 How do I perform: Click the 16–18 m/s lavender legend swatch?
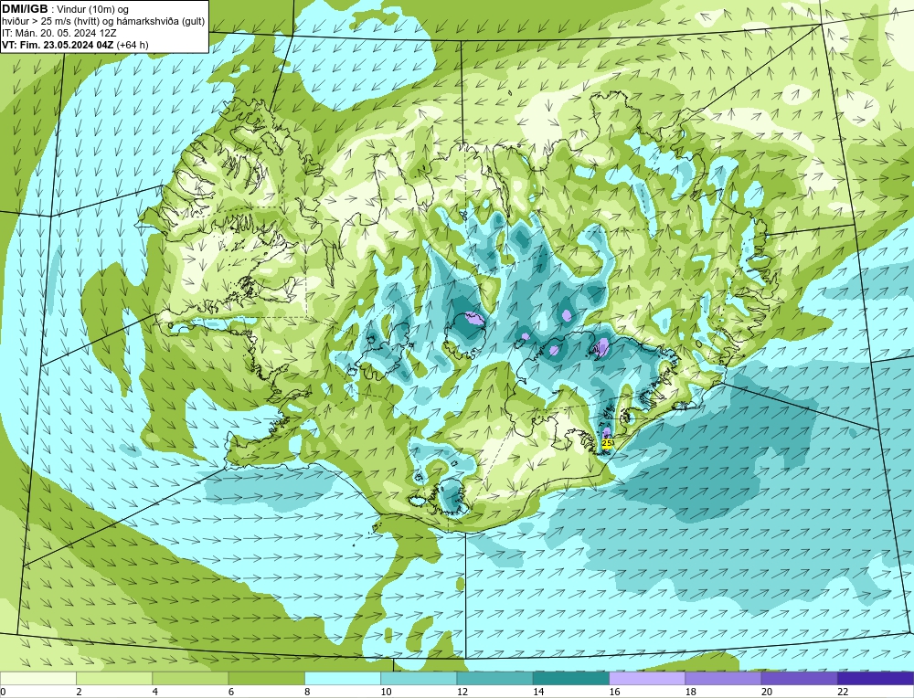click(x=647, y=678)
